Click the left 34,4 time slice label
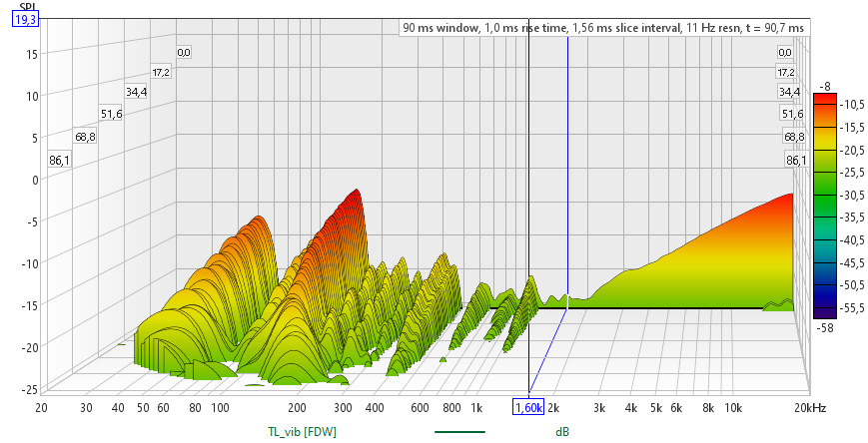Screen dimensions: 868x443 tap(136, 92)
